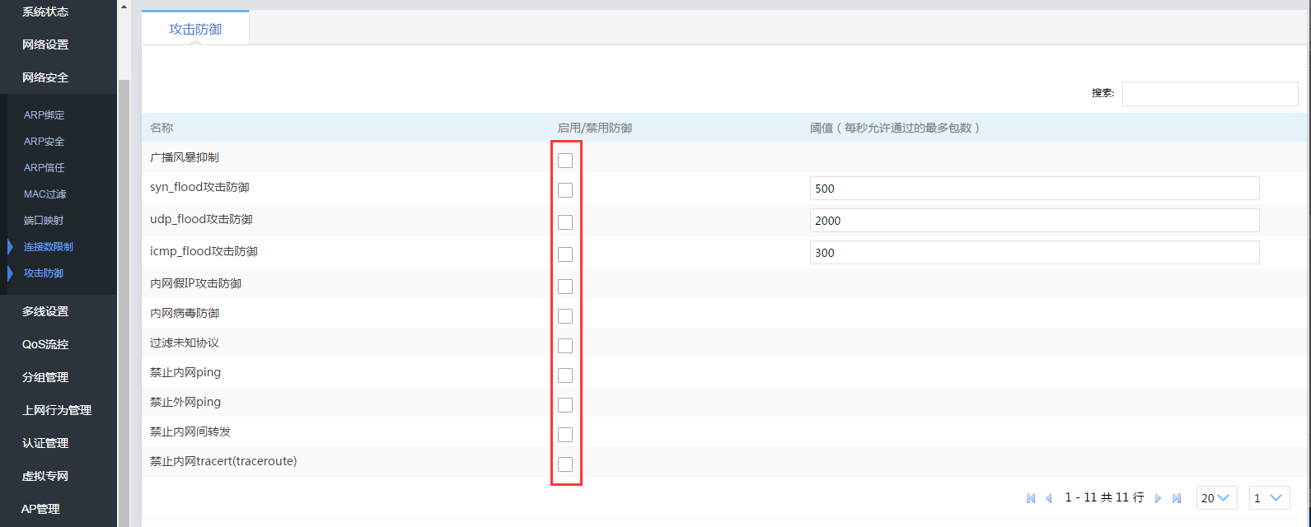Toggle syn_flood攻击防御 checkbox
This screenshot has width=1311, height=527.
click(565, 190)
